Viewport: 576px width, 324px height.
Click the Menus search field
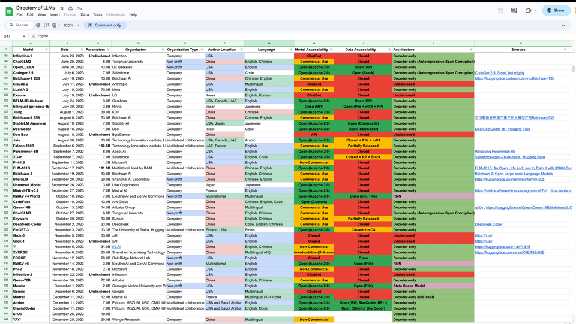coord(19,25)
